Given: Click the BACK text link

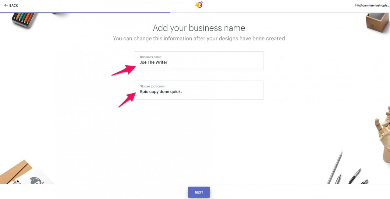Looking at the screenshot, I should click(x=14, y=5).
